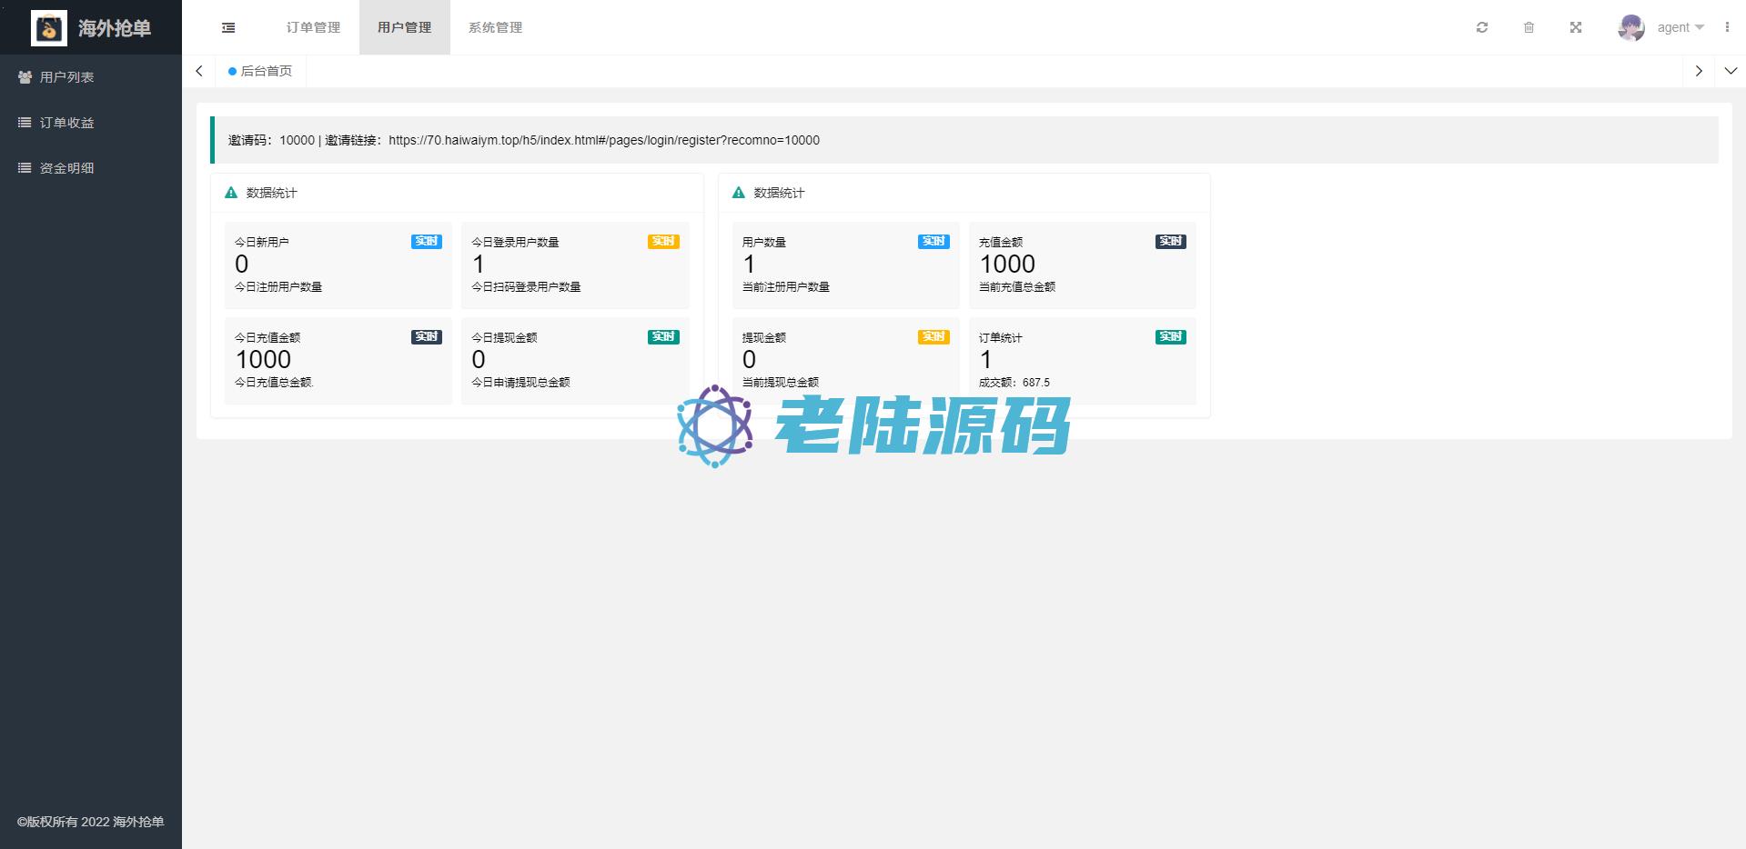Open 用户列表 in the sidebar
Image resolution: width=1746 pixels, height=849 pixels.
(66, 77)
